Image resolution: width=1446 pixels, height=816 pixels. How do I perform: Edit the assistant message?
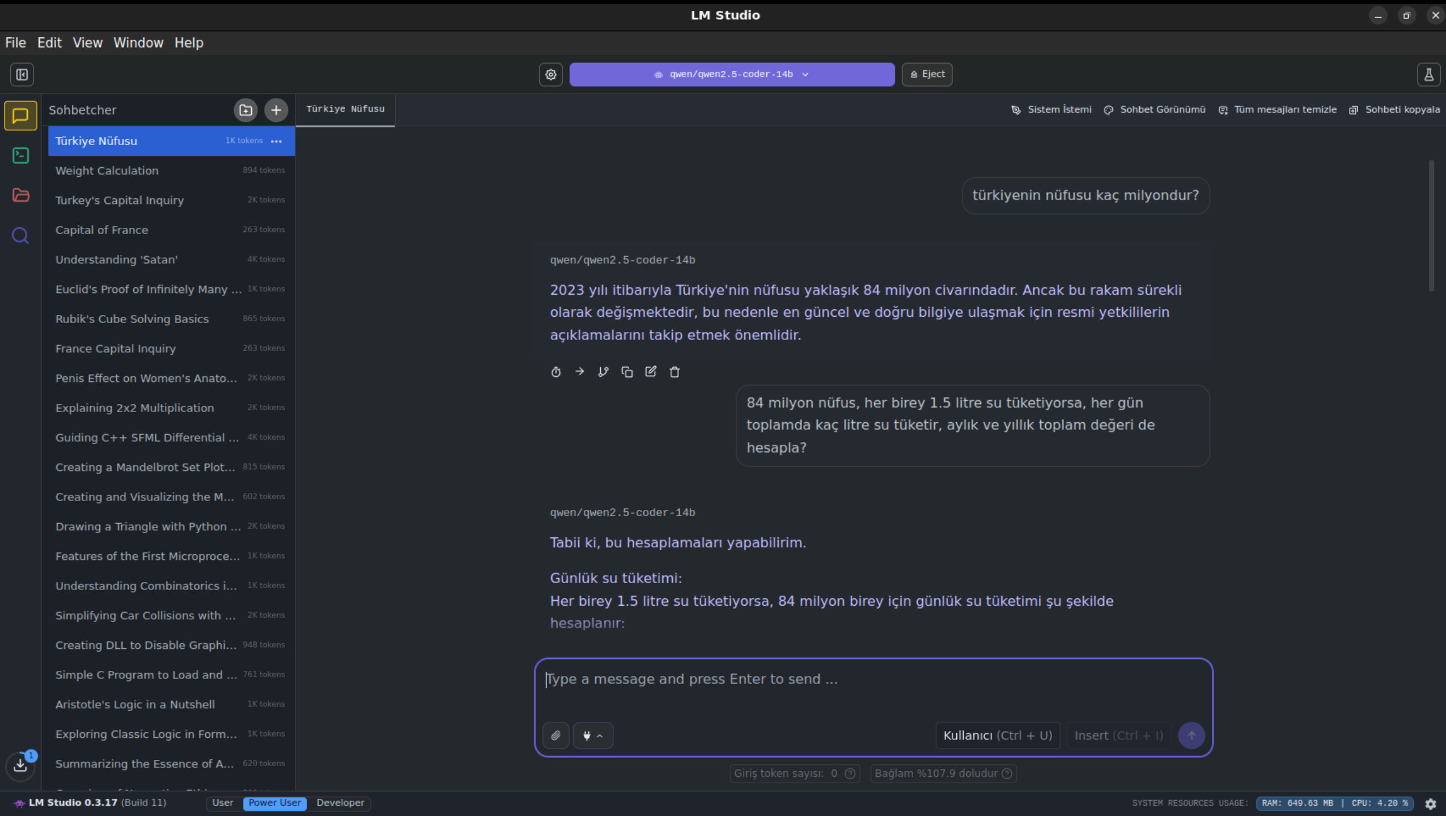click(651, 372)
